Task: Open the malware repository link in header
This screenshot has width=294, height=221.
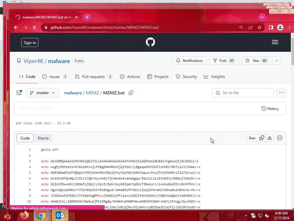Action: 59,61
